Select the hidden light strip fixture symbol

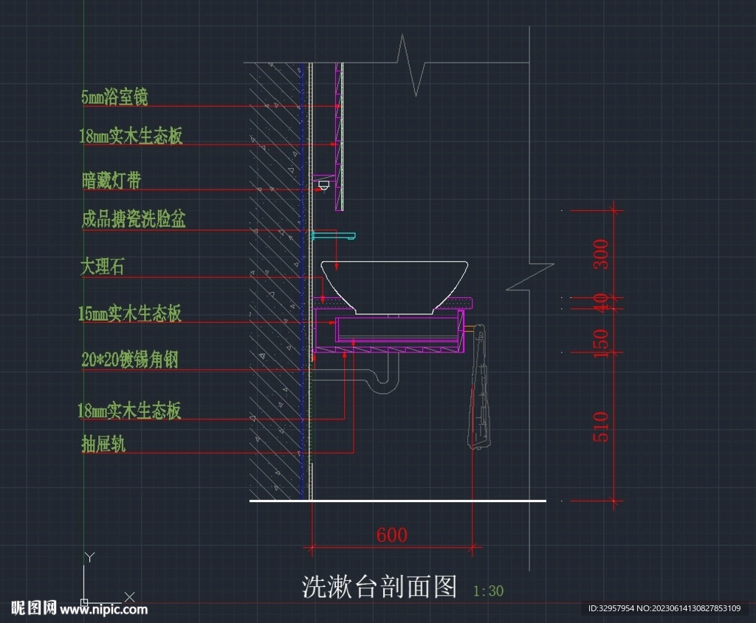324,185
